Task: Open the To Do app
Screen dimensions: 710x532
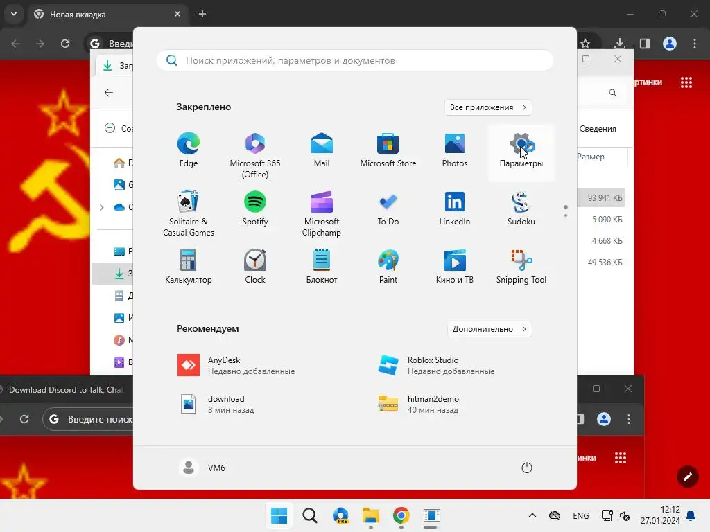Action: pyautogui.click(x=388, y=209)
